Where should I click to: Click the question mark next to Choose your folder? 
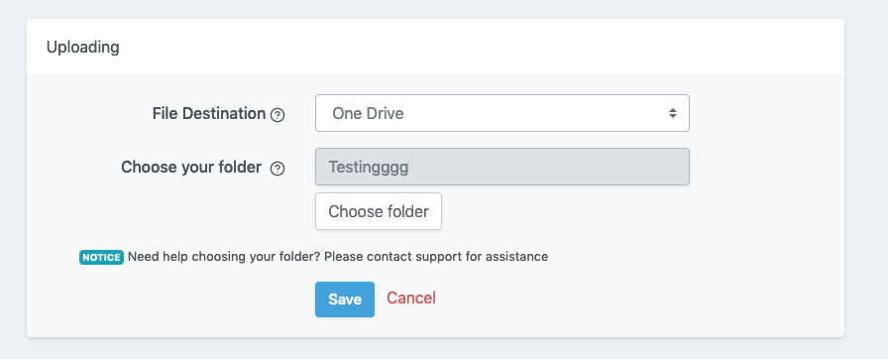click(277, 169)
